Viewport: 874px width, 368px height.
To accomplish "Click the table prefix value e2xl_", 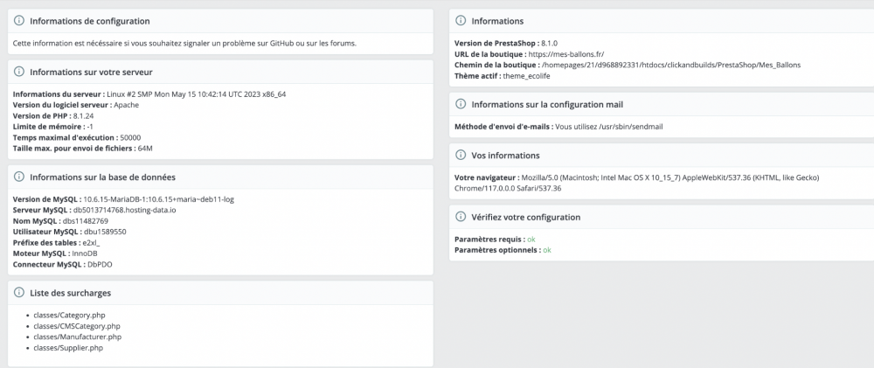I will coord(91,242).
